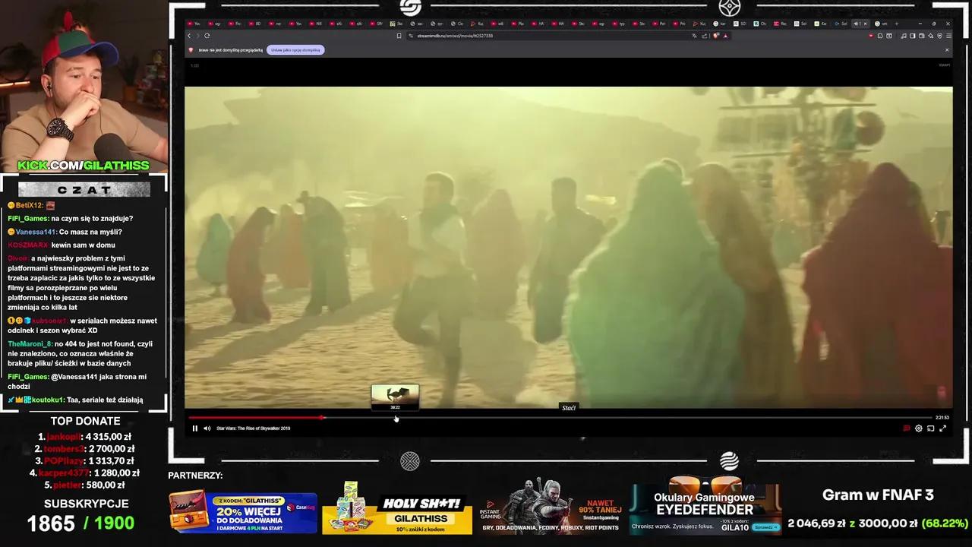
Task: Dismiss the default browser notification bar
Action: 946,50
